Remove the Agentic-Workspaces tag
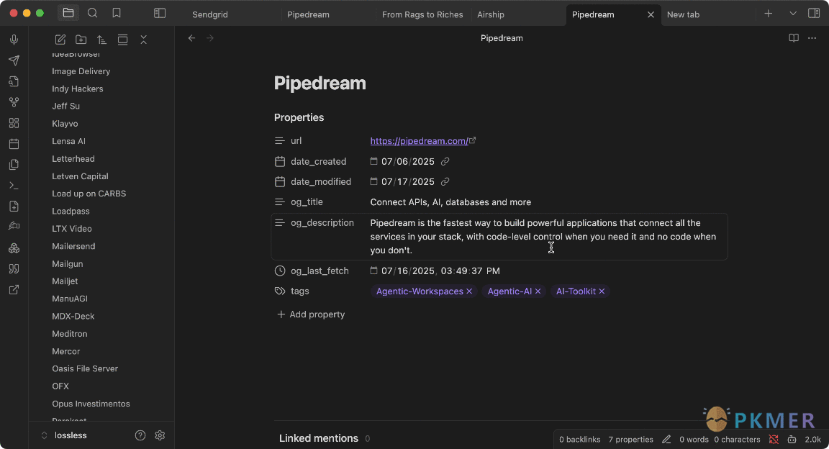Image resolution: width=829 pixels, height=449 pixels. tap(469, 291)
